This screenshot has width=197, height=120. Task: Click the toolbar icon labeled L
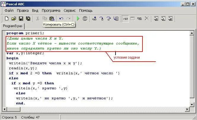[163, 19]
